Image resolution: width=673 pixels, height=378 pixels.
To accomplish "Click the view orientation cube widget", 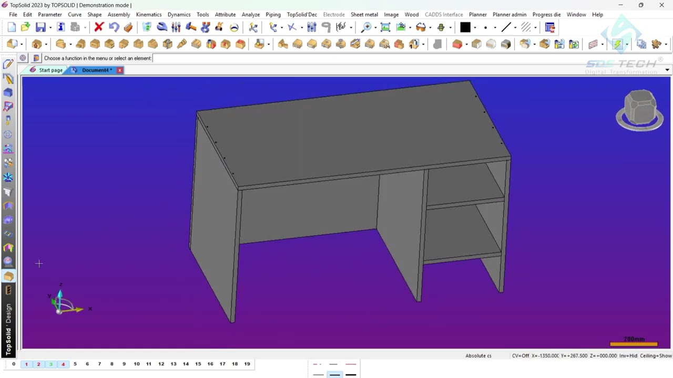I will (x=640, y=110).
